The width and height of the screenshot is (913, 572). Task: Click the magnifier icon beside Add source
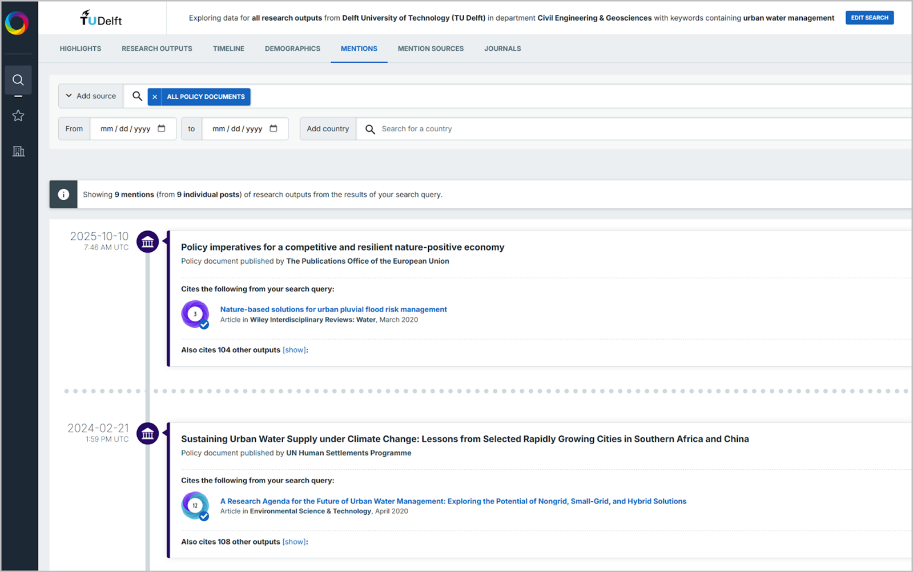pos(137,96)
